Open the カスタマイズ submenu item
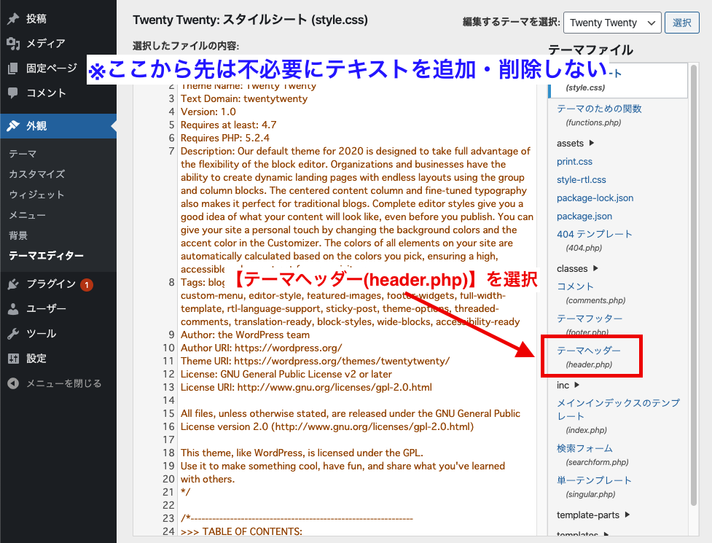 coord(36,174)
